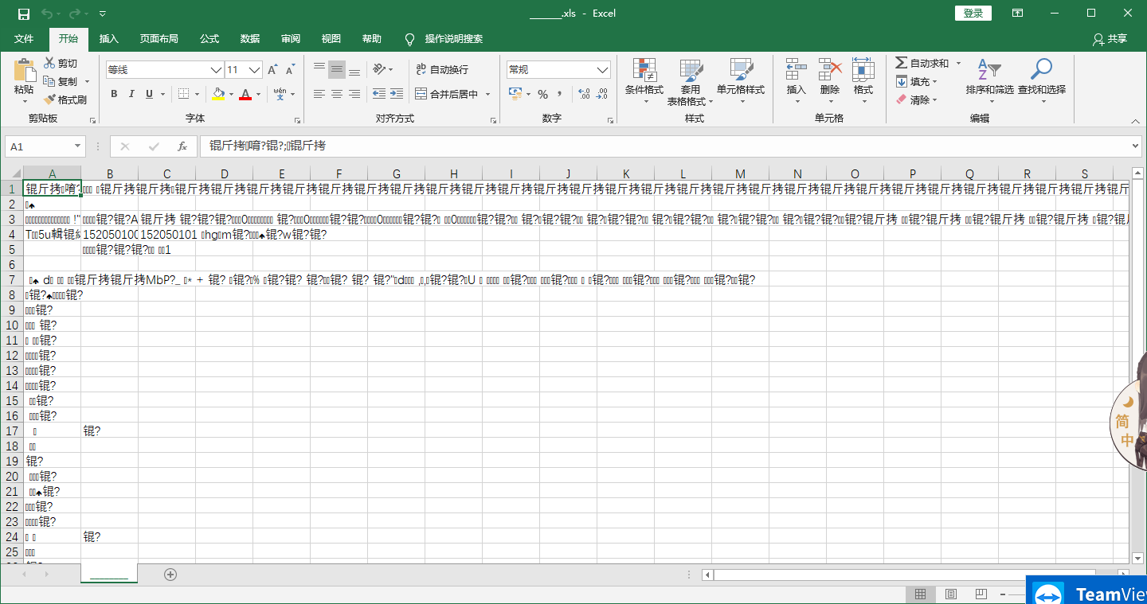Decrease font size with the smaller A
Image resolution: width=1147 pixels, height=604 pixels.
(290, 70)
